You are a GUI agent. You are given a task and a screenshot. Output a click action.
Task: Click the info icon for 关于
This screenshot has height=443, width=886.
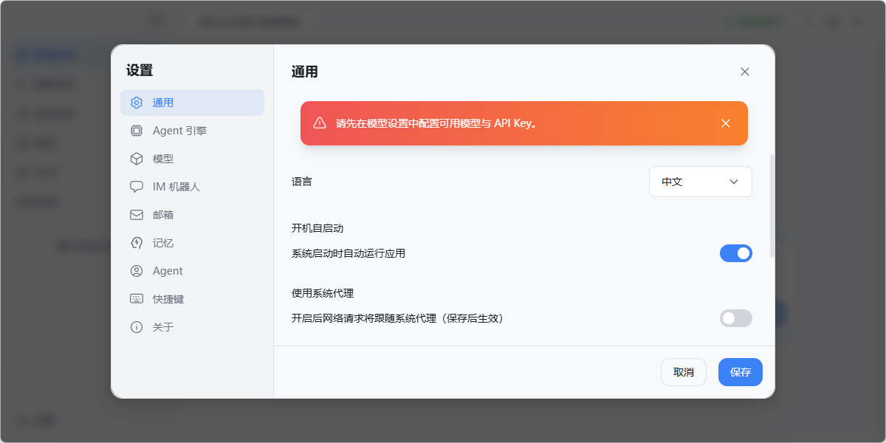137,327
